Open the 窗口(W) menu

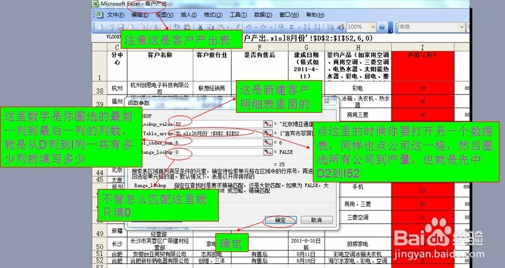[289, 15]
